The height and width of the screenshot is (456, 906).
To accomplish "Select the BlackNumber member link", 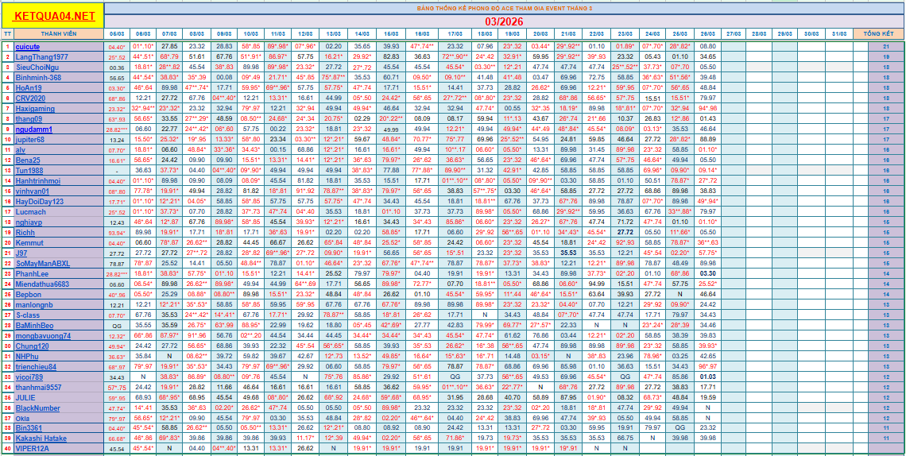I will pos(37,408).
